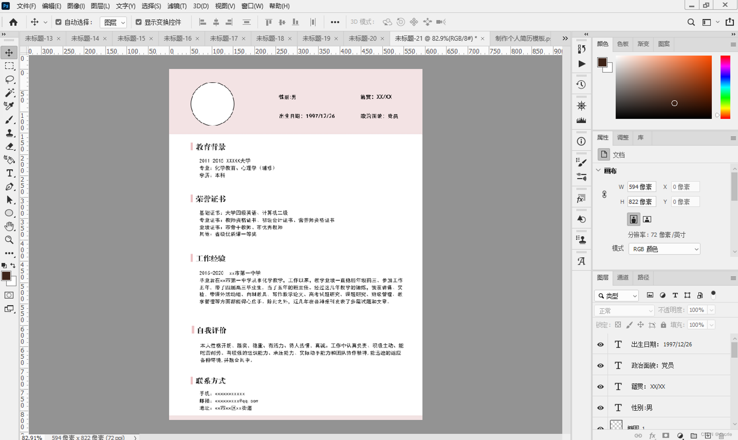738x440 pixels.
Task: Open more options ellipsis in options bar
Action: tap(335, 22)
